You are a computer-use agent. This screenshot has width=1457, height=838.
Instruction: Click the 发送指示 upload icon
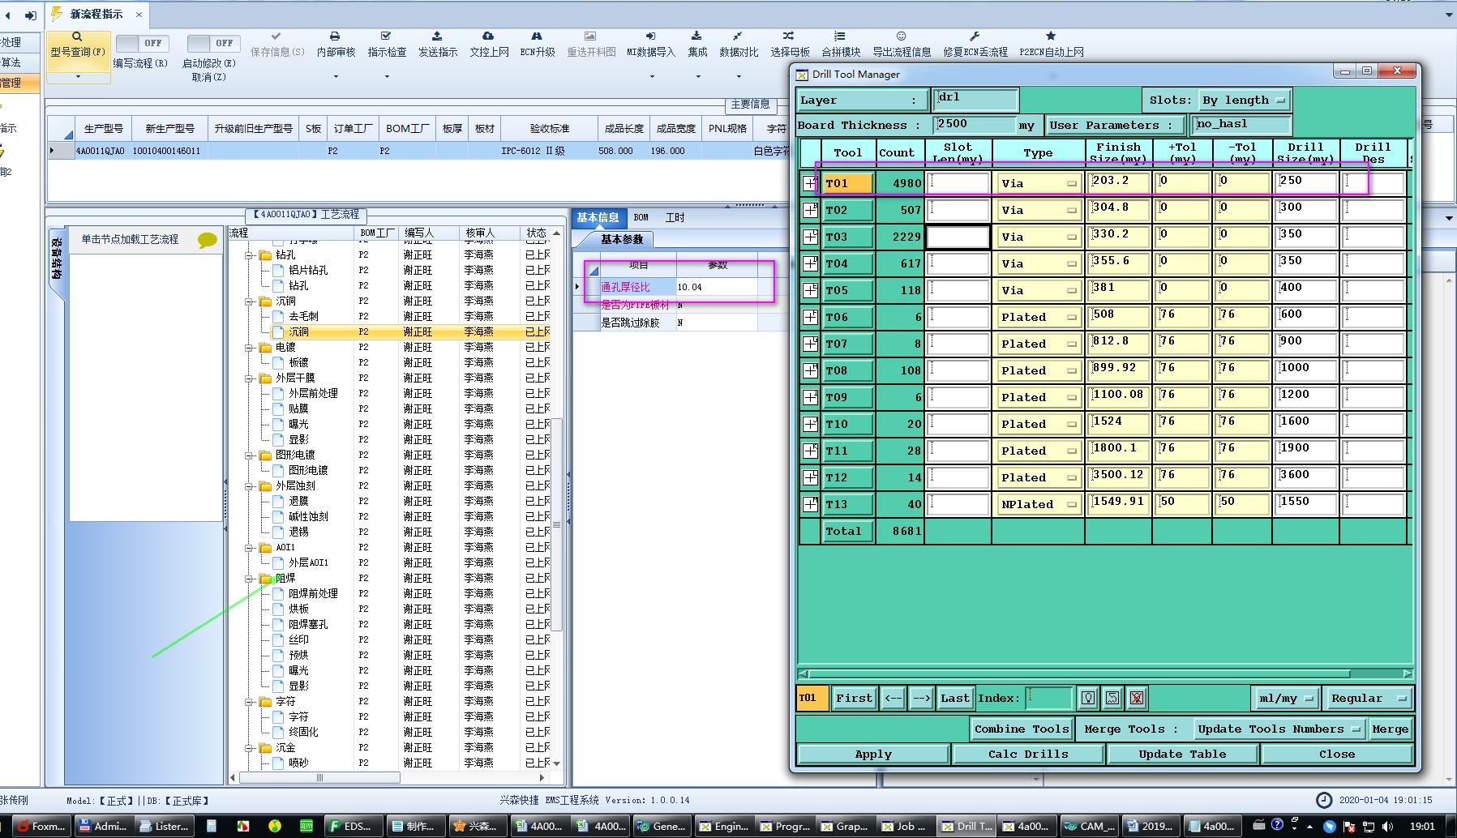(437, 36)
